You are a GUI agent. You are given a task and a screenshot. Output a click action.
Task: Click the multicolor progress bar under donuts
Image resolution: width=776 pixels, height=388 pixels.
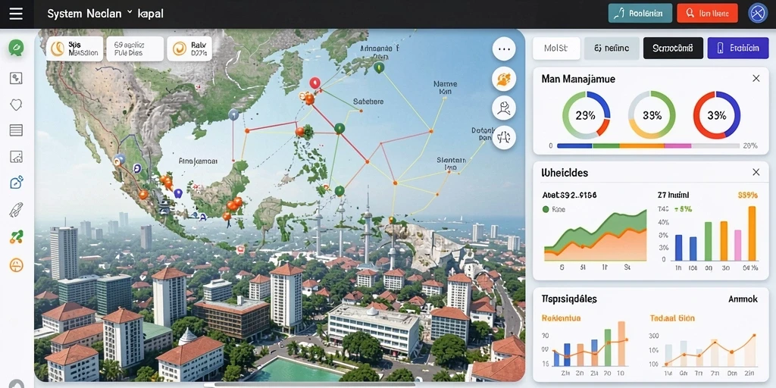click(649, 146)
